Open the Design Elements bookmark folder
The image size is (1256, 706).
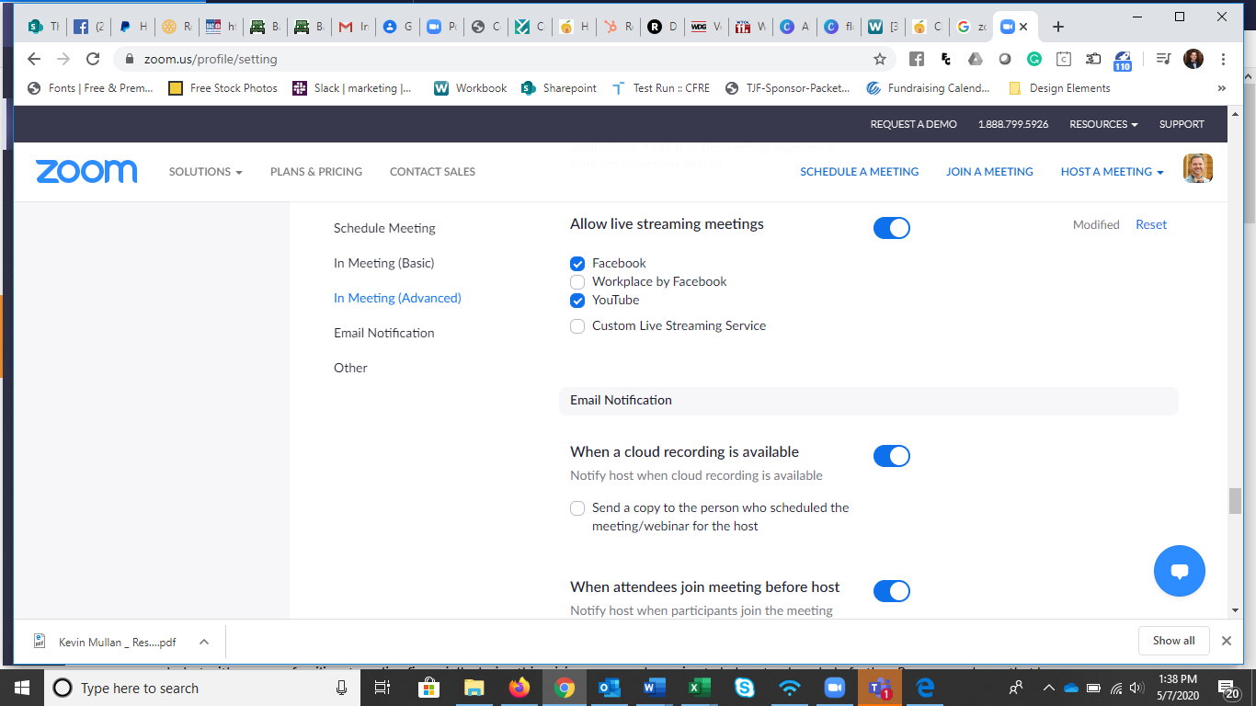pyautogui.click(x=1059, y=88)
